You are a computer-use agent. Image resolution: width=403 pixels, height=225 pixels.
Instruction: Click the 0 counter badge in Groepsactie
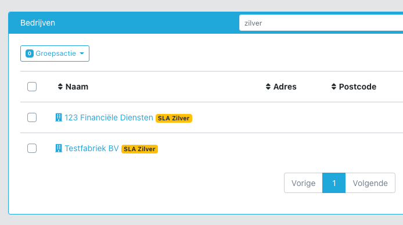pyautogui.click(x=30, y=53)
